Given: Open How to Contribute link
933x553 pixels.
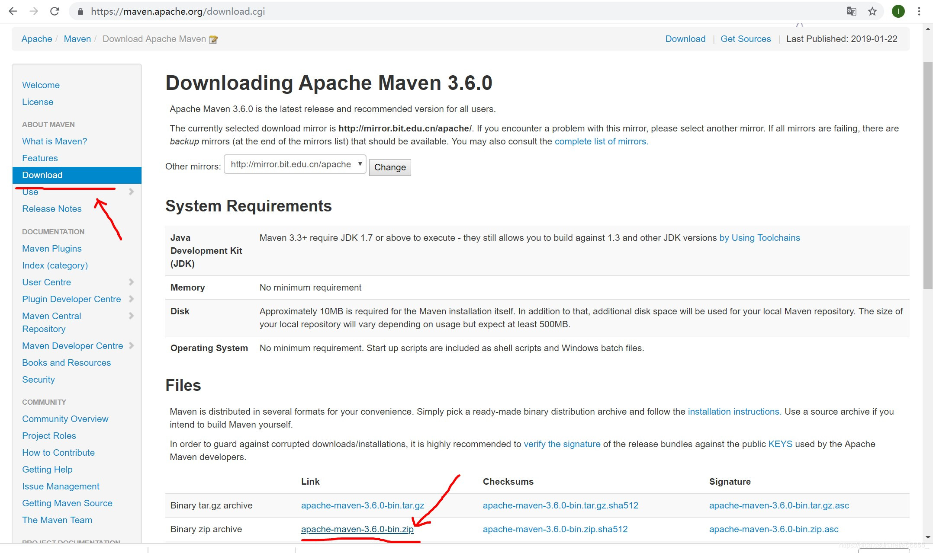Looking at the screenshot, I should coord(58,453).
